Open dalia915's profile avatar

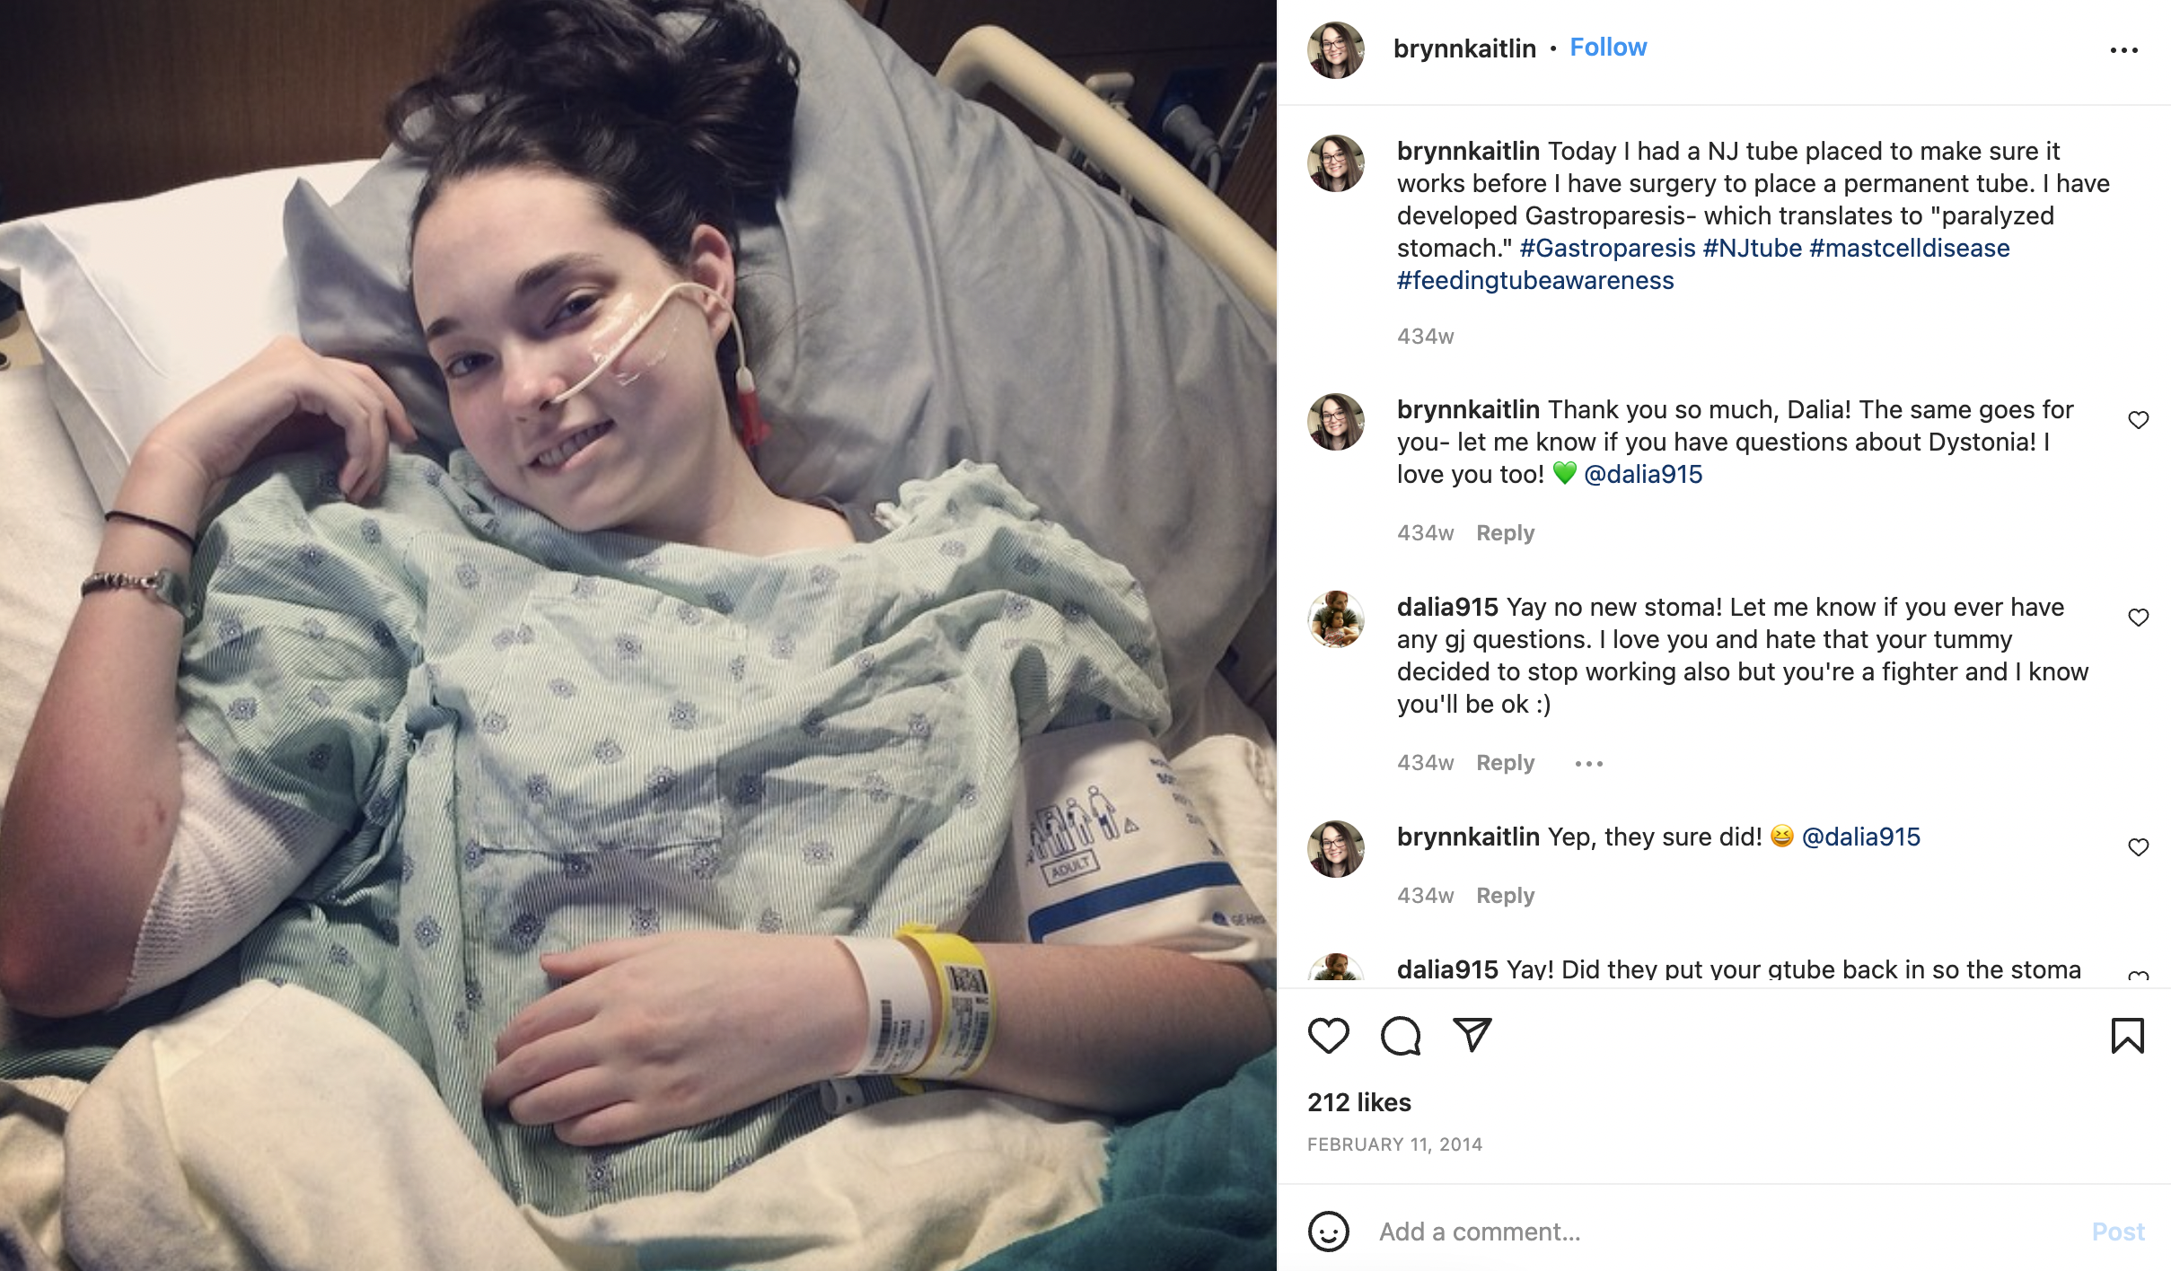pos(1336,619)
